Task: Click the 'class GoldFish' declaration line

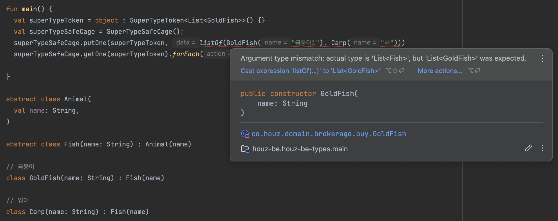Action: pos(85,178)
